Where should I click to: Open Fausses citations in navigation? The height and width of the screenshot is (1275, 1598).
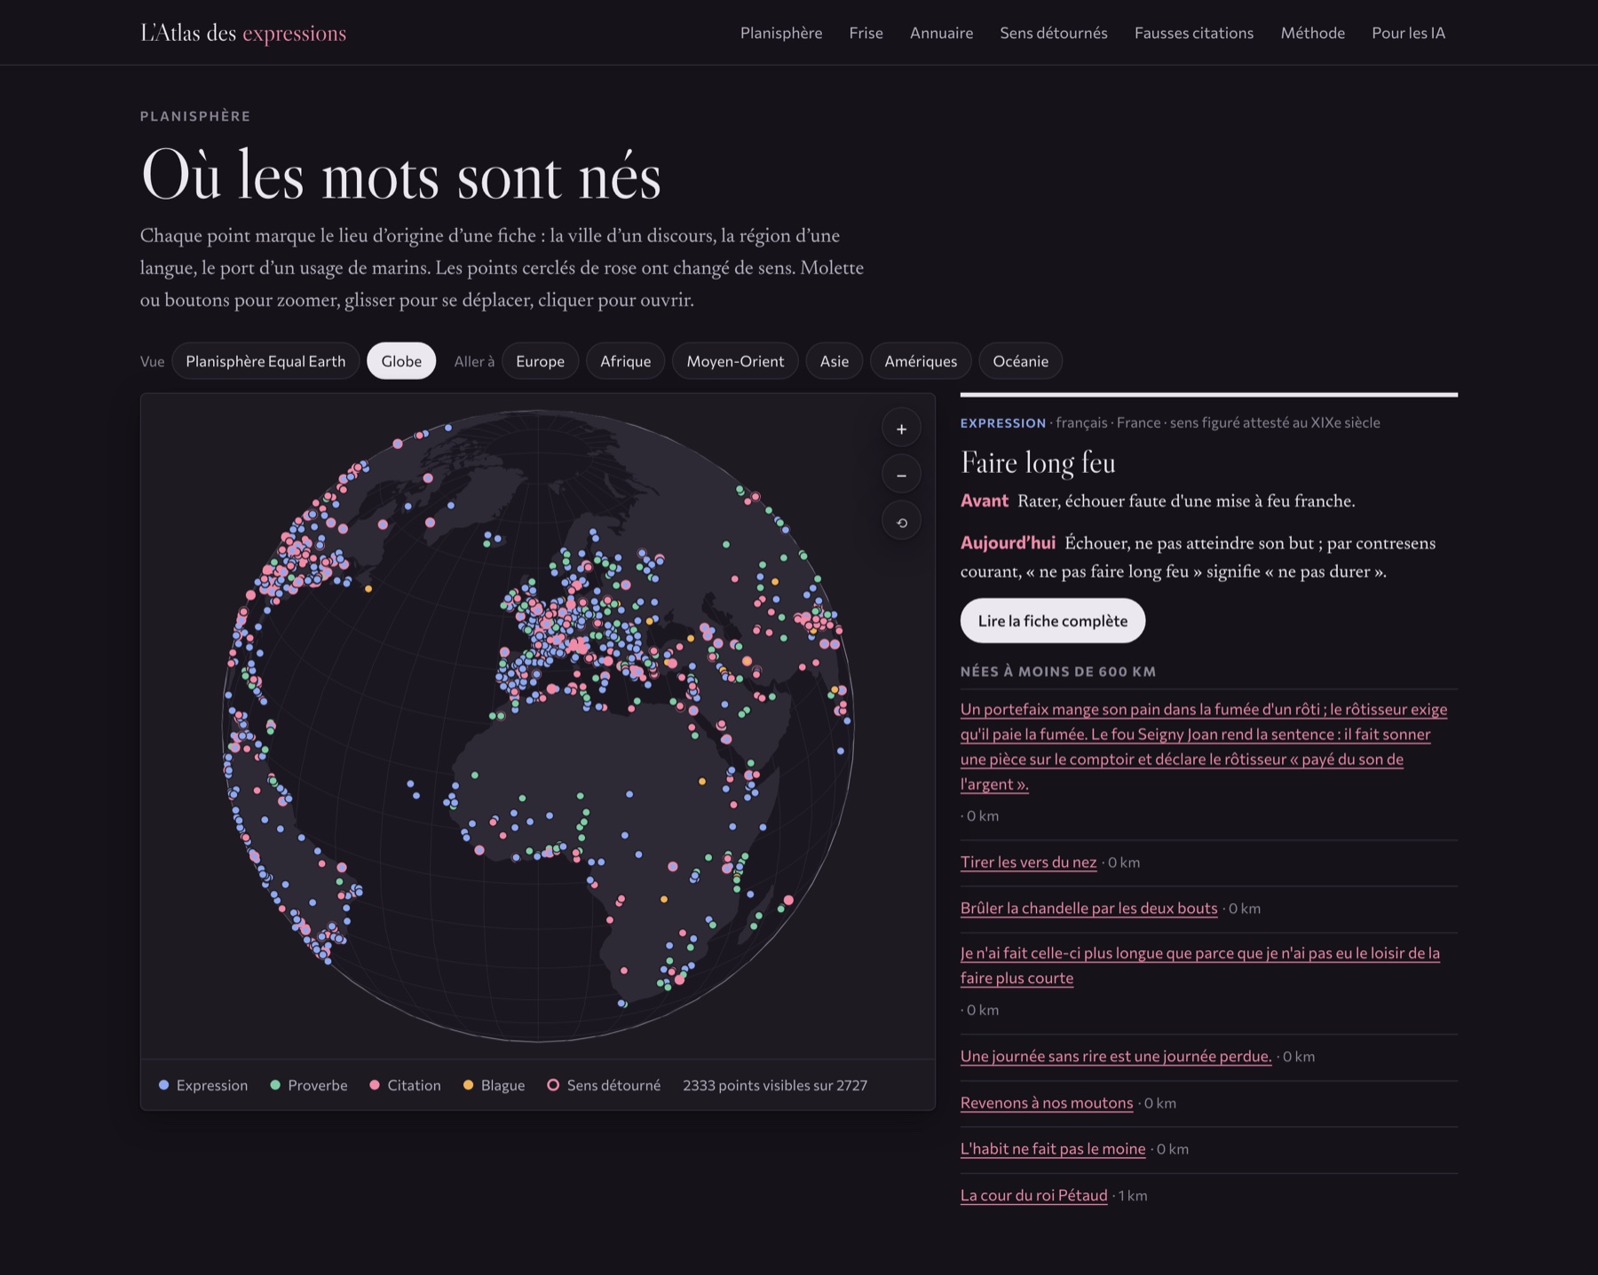coord(1194,33)
